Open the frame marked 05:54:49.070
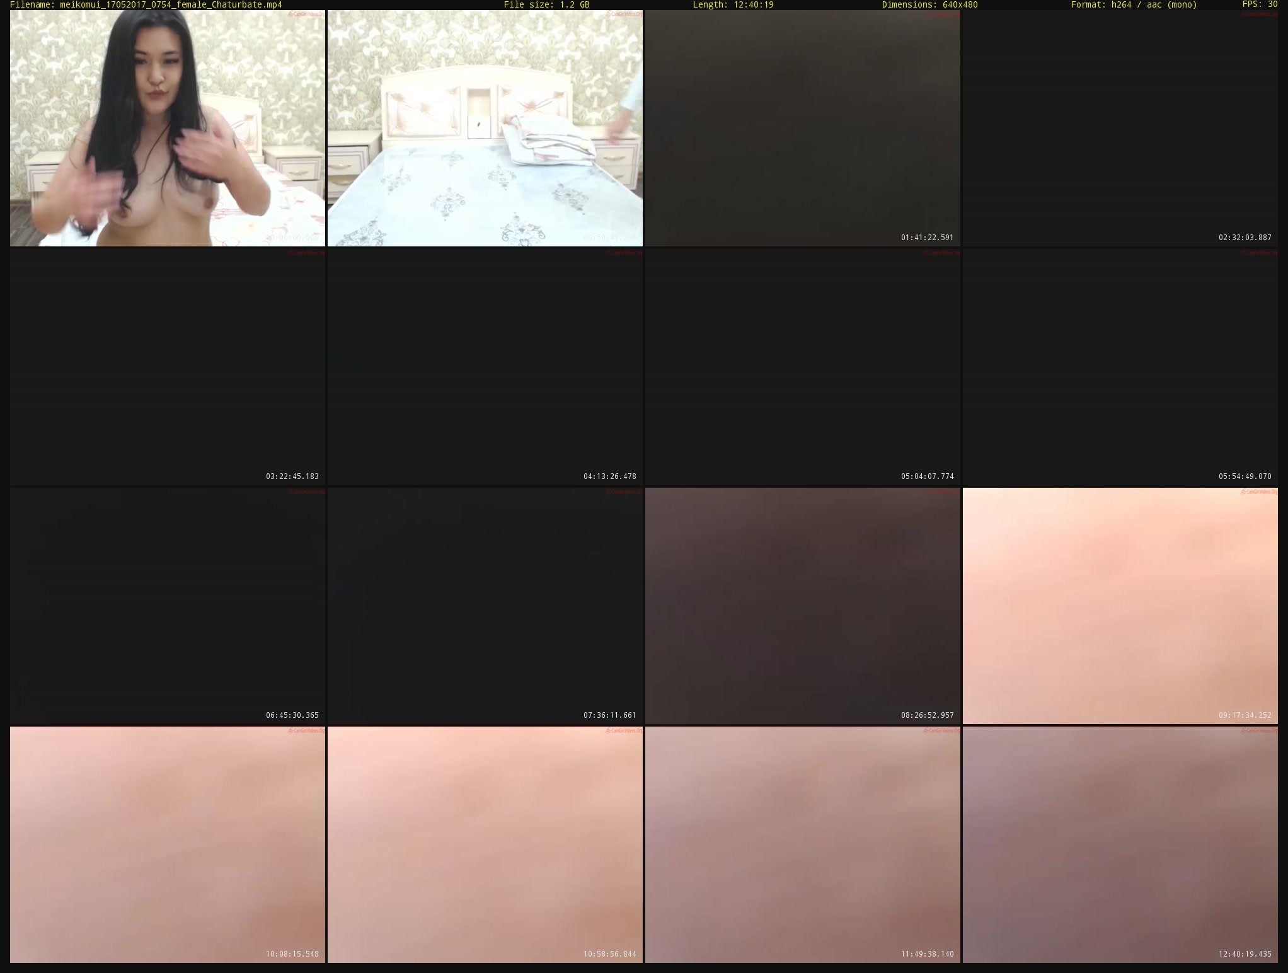 click(1120, 367)
